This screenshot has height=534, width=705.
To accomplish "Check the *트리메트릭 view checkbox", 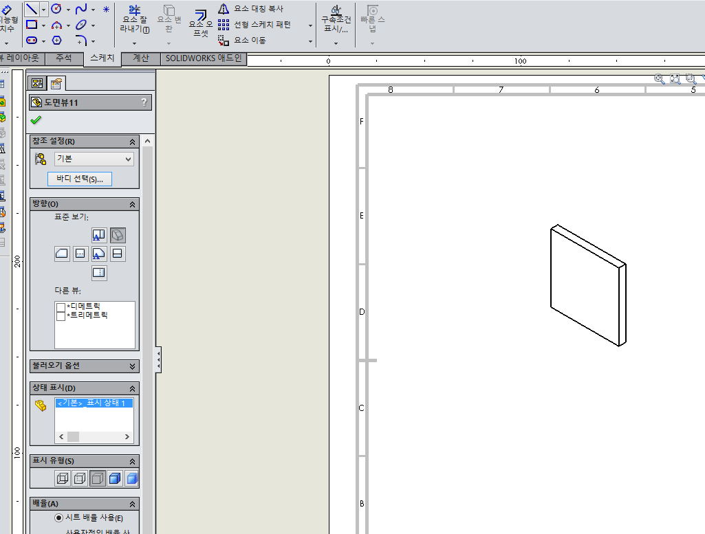I will pos(61,315).
